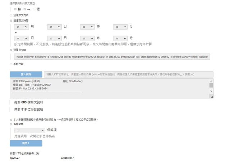Toggle the → comment type checkbox

tap(24, 9)
